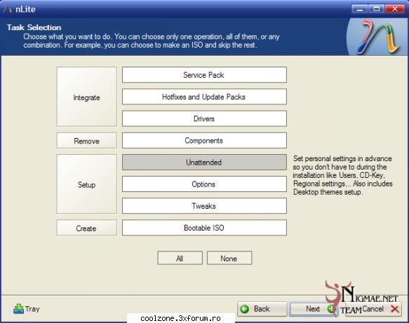Toggle Hotfixes and Update Packs task
This screenshot has width=409, height=323.
pyautogui.click(x=204, y=97)
